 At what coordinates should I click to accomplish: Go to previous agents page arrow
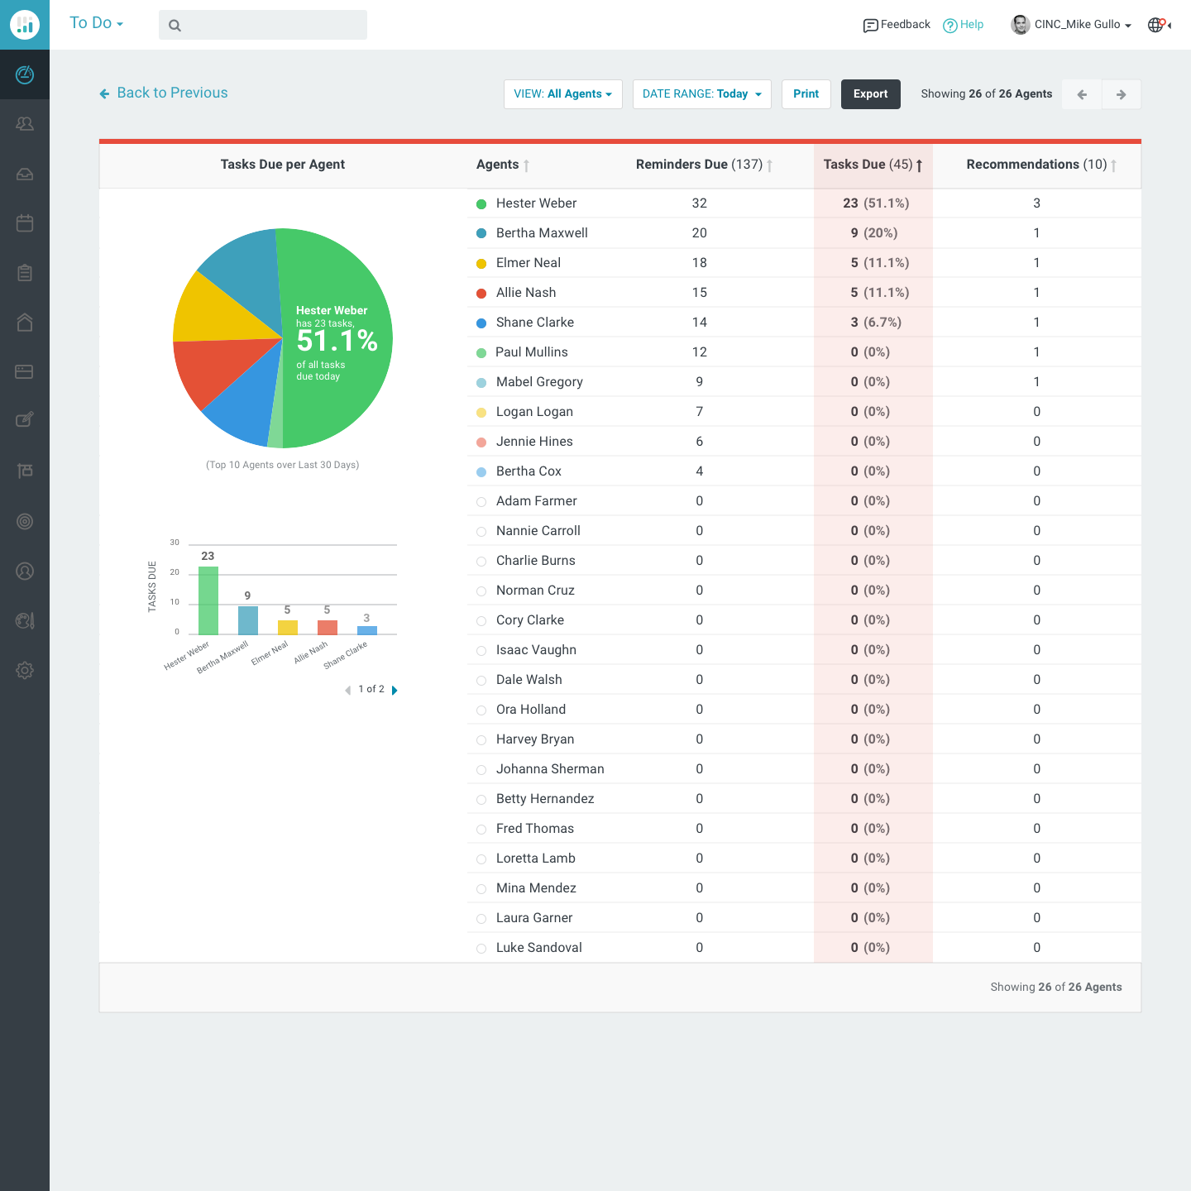[x=1082, y=94]
